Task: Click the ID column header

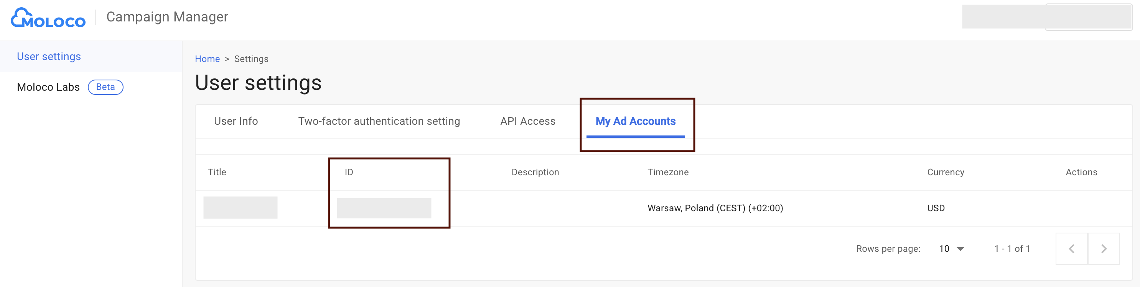Action: [349, 172]
